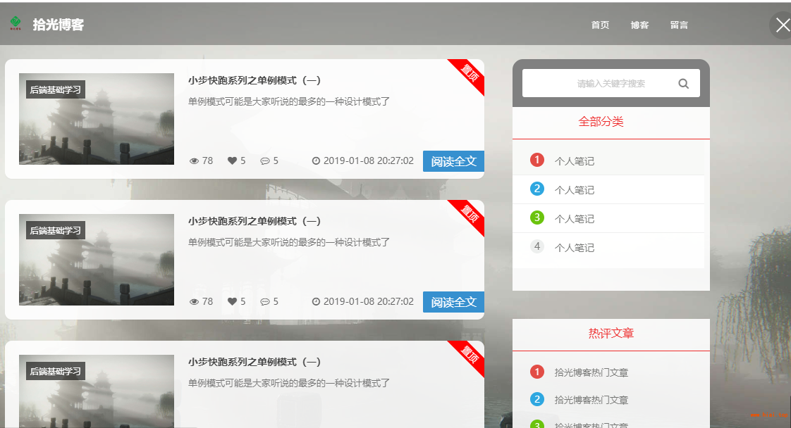Click the top article's summary 单例模式可能是大家听说的最多的一种设计模式了

(x=289, y=101)
